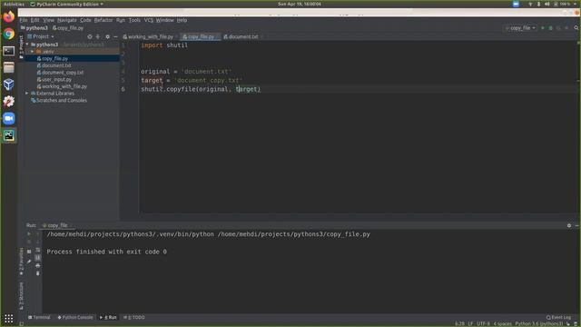
Task: Open the Files manager in the dock
Action: pos(9,68)
